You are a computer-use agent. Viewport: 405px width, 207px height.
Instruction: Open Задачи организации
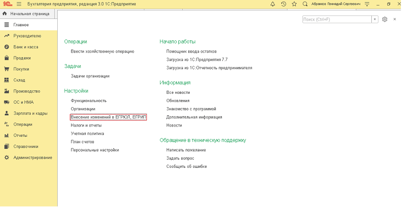click(90, 77)
